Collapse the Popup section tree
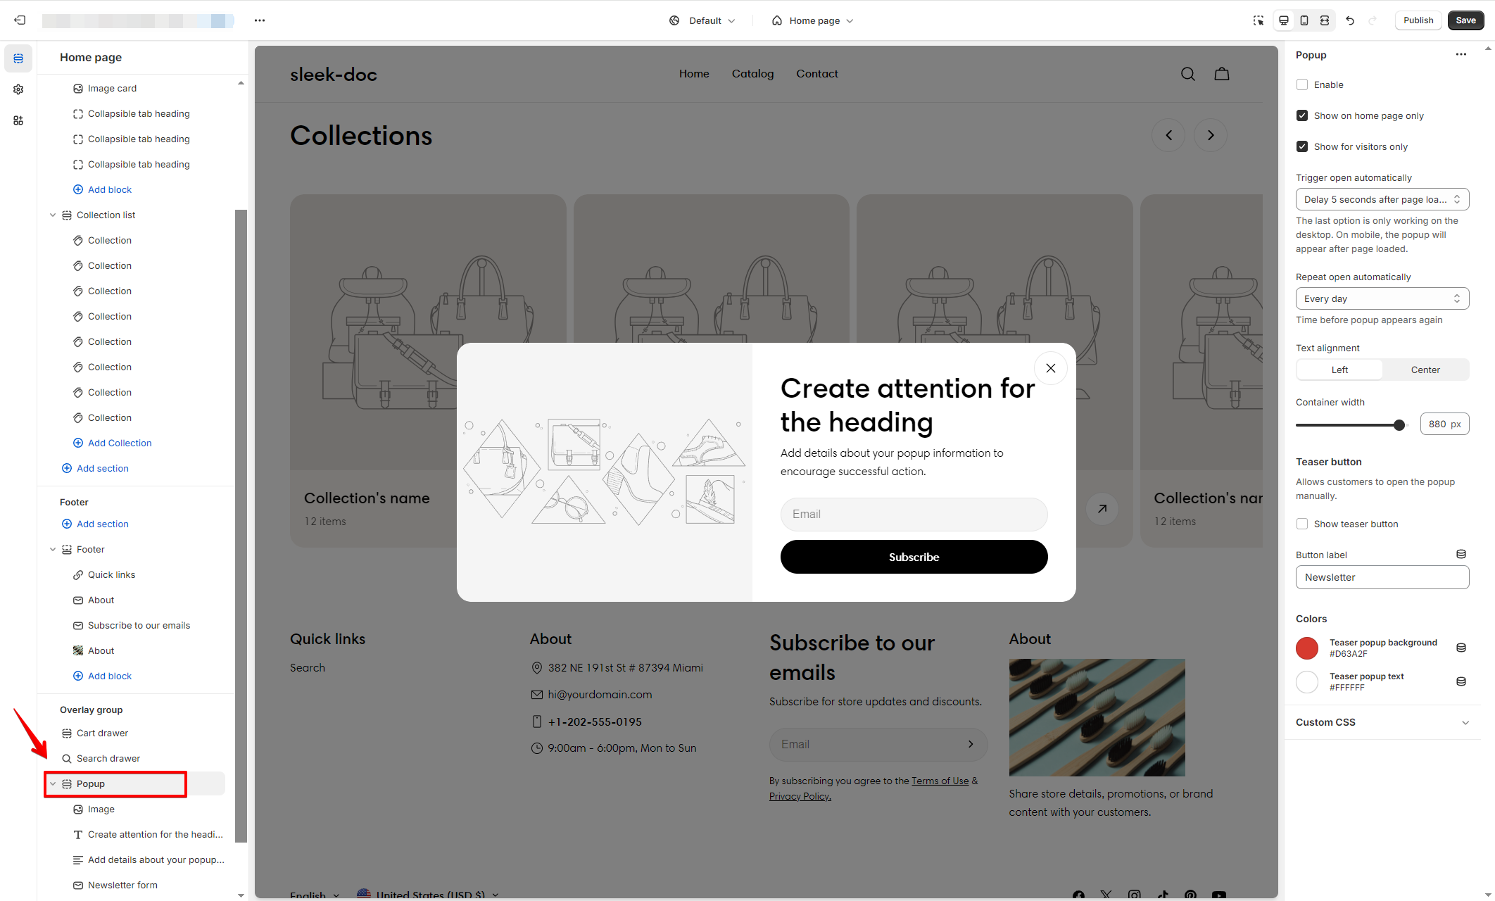 tap(53, 783)
